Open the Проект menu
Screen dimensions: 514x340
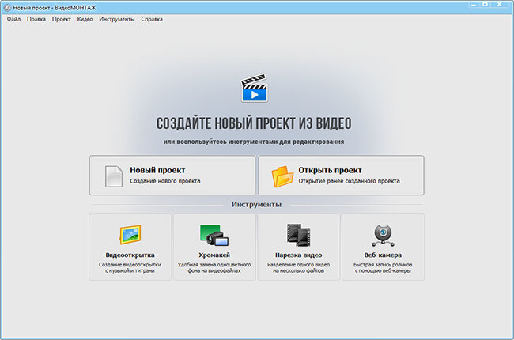click(x=62, y=19)
